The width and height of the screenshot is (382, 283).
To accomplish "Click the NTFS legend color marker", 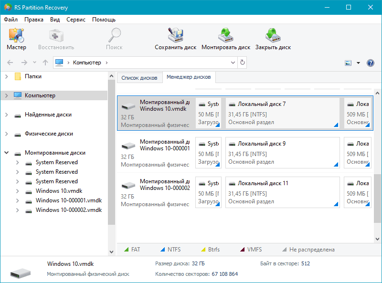I will pyautogui.click(x=162, y=250).
